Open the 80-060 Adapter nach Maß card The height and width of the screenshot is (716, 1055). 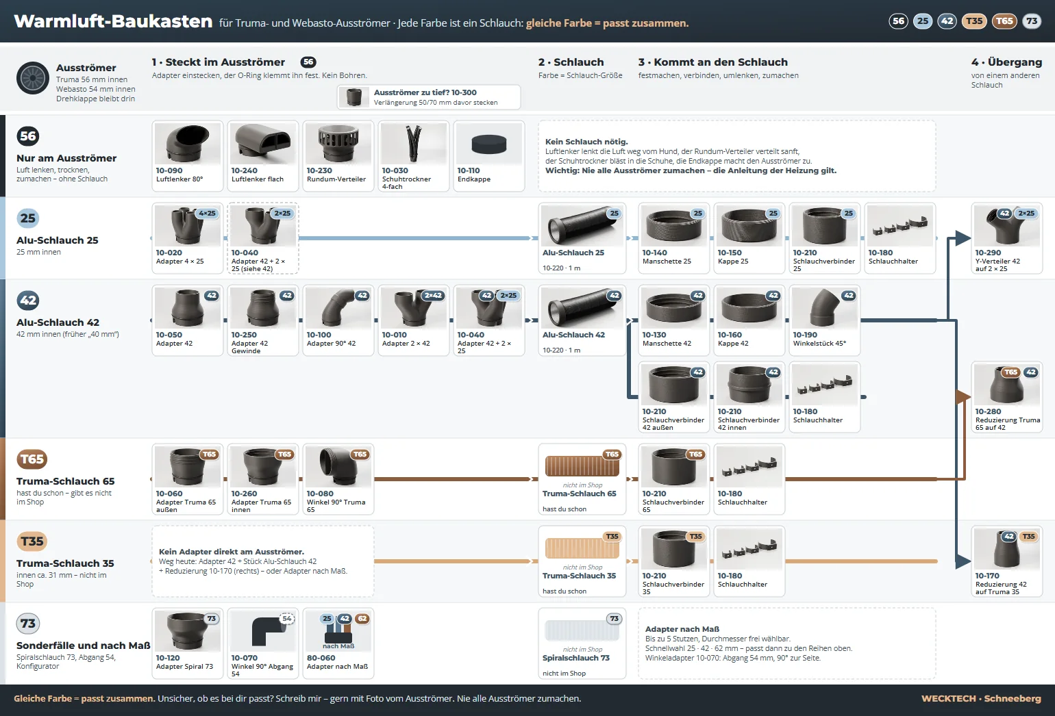(x=338, y=643)
